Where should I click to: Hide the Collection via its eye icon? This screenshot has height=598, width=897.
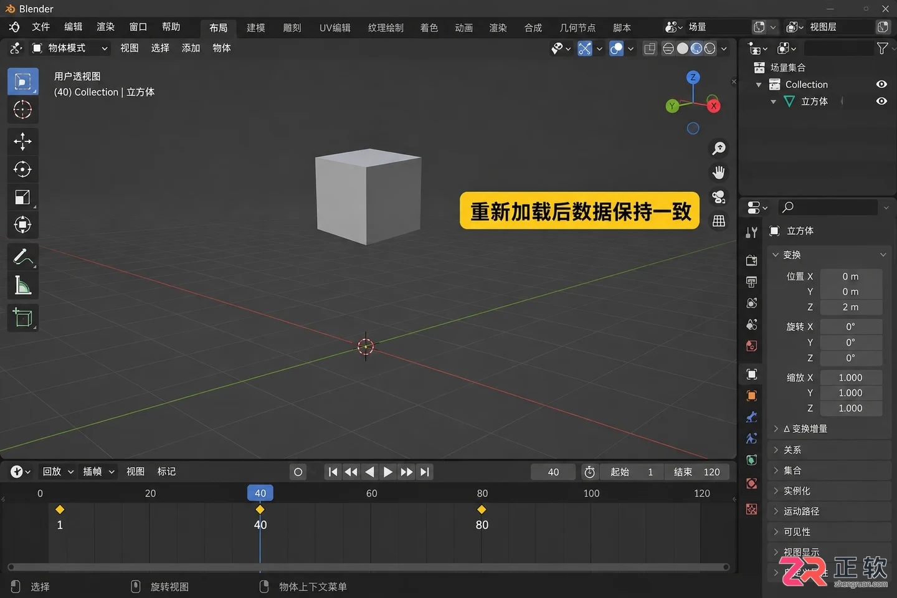(881, 84)
